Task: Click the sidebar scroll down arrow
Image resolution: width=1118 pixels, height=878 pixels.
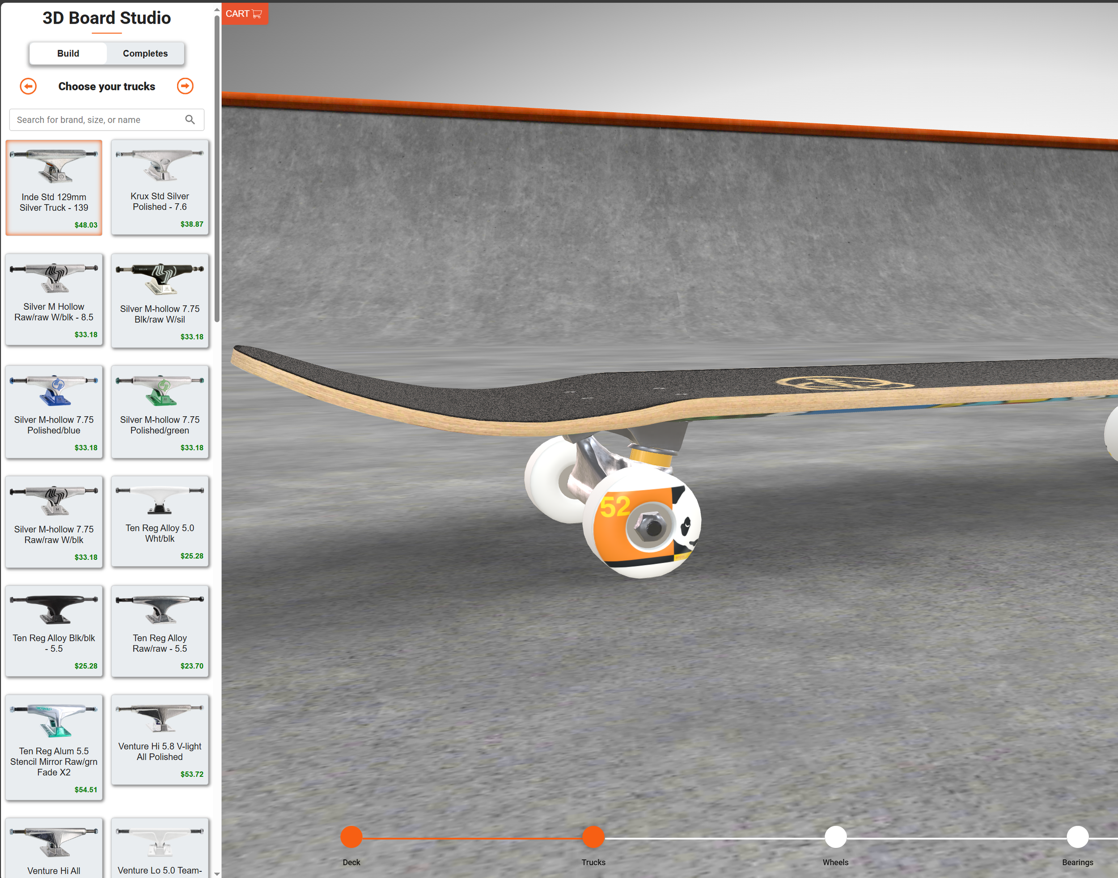Action: [217, 874]
